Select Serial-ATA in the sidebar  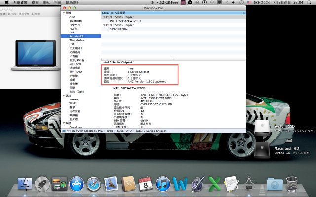pyautogui.click(x=81, y=36)
